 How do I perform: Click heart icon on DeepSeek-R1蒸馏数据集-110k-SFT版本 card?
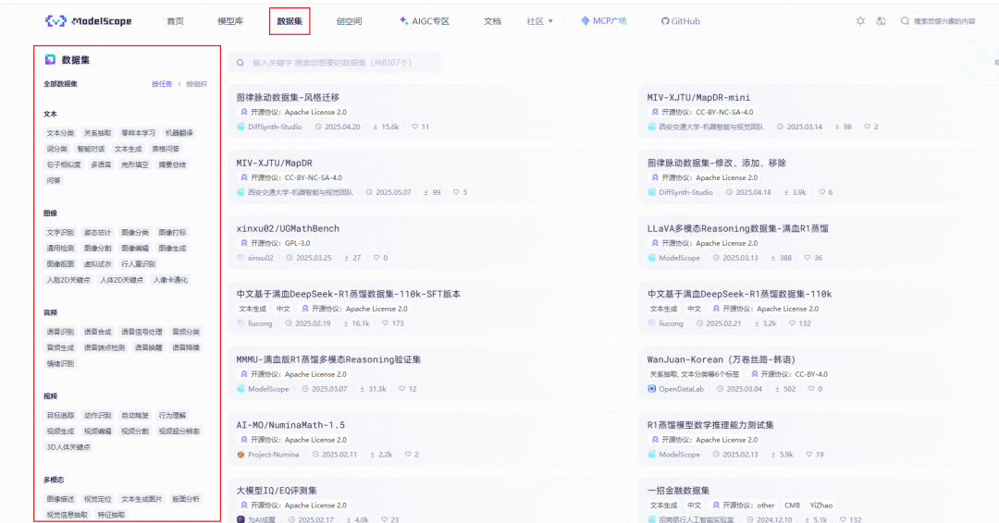385,323
